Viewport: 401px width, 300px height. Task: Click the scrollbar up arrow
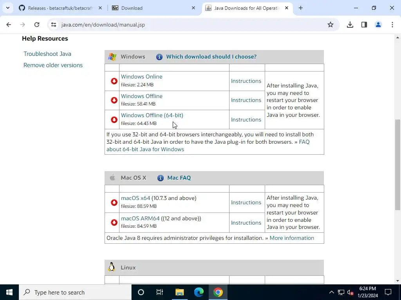[x=397, y=38]
